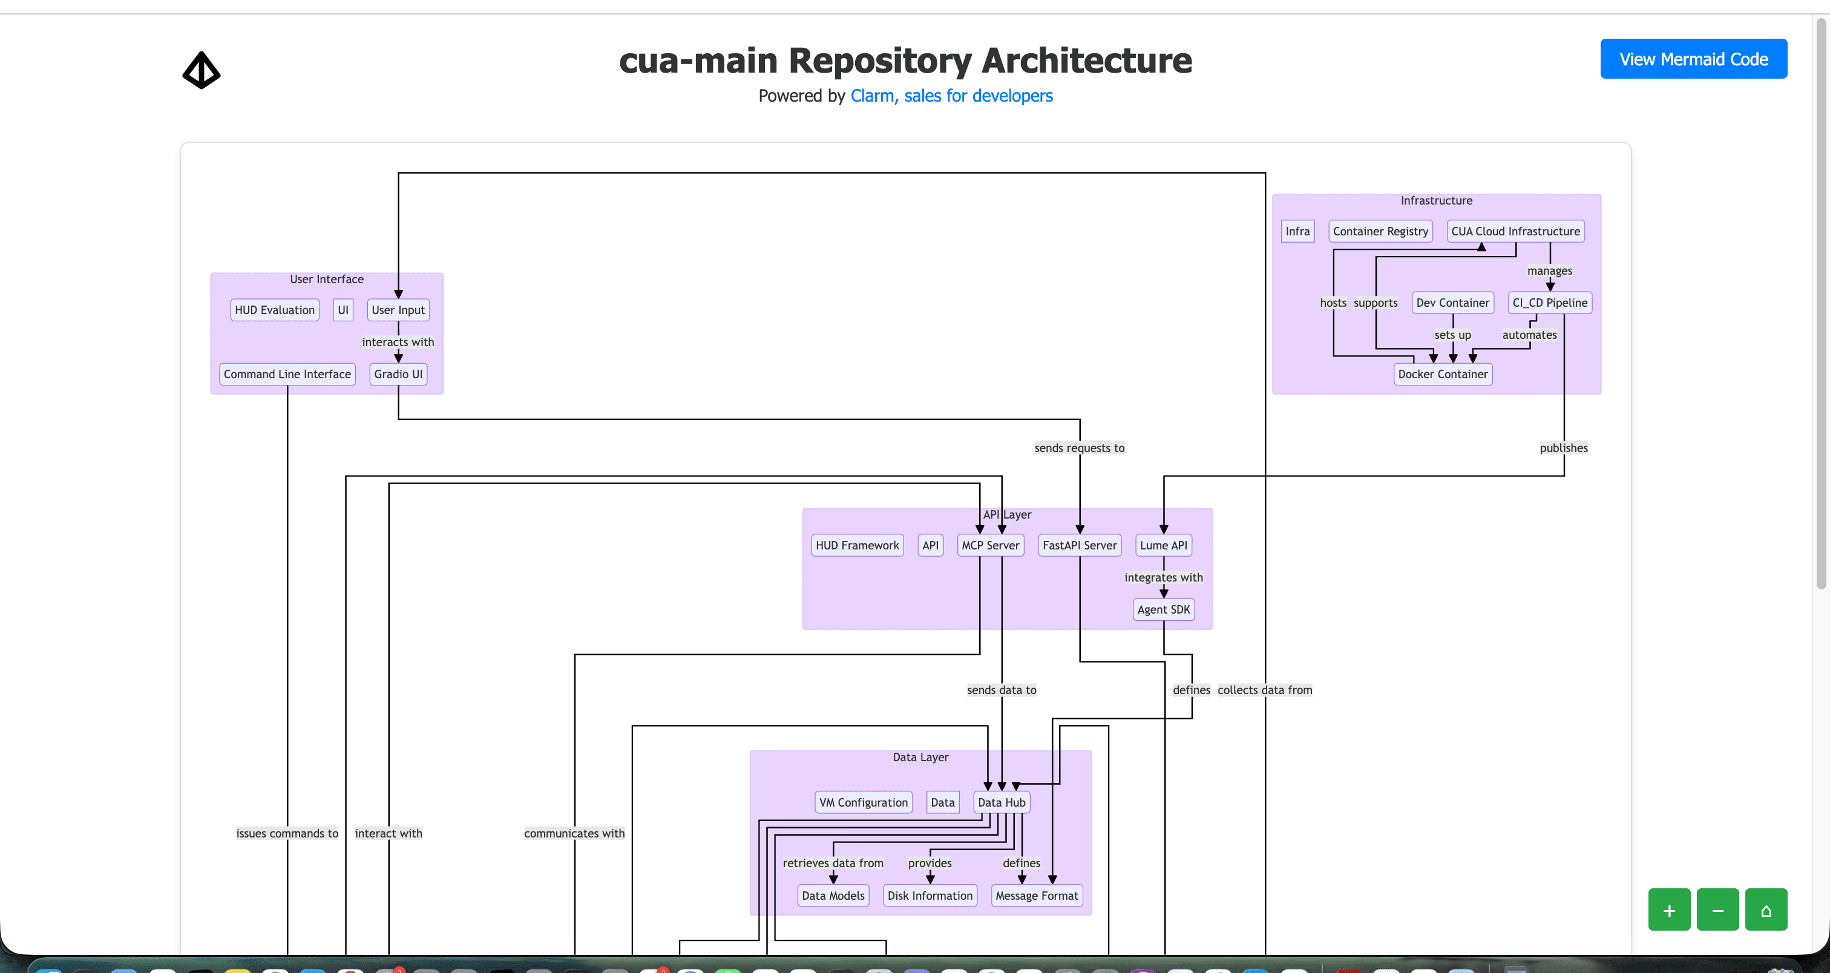Click the Command Line Interface node
1830x973 pixels.
click(287, 373)
